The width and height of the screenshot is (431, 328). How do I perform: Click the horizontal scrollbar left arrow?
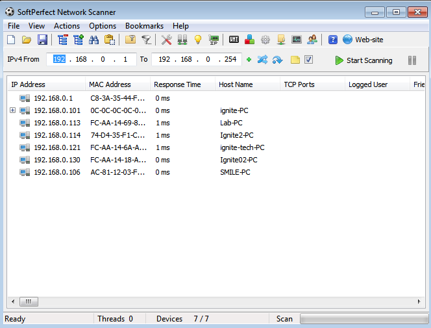(x=13, y=302)
